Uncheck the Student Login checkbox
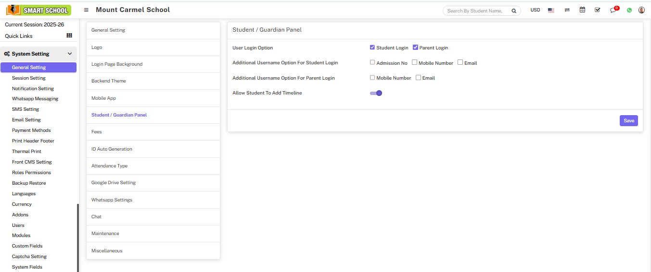The image size is (651, 272). tap(372, 47)
